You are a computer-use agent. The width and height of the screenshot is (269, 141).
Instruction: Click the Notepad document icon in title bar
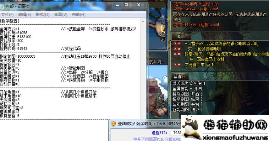tap(3, 6)
